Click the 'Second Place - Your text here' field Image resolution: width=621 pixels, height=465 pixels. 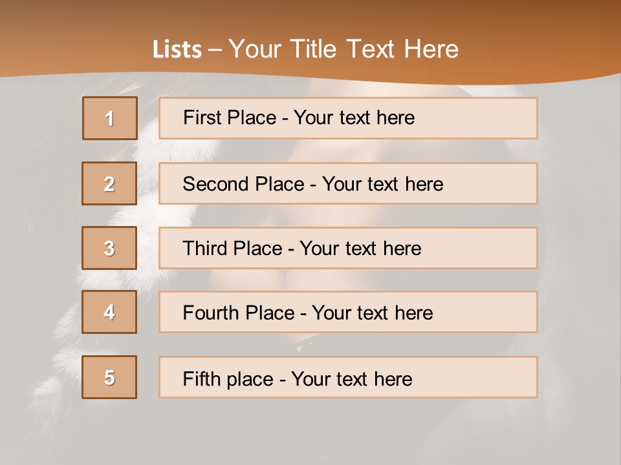click(x=348, y=183)
